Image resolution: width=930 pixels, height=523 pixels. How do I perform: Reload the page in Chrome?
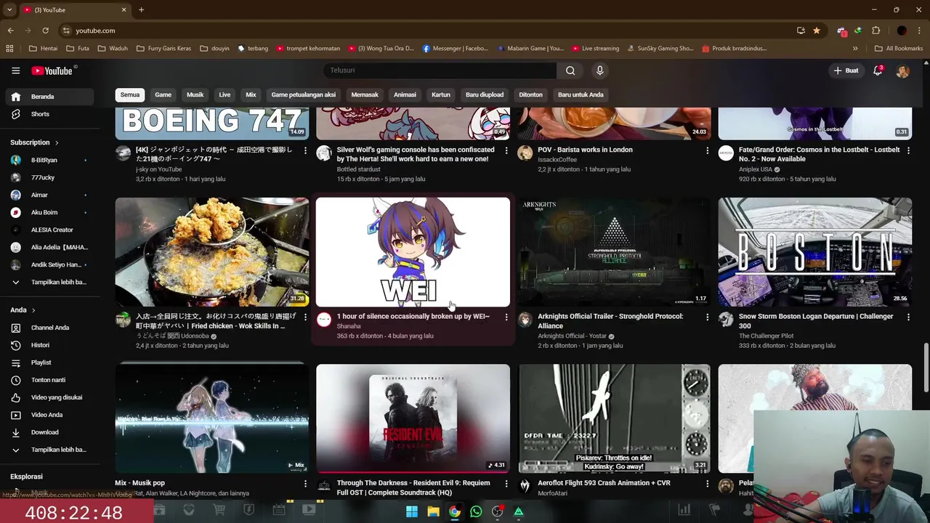click(x=45, y=31)
